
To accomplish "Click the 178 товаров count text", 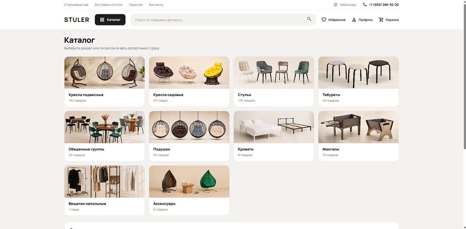I will 246,101.
